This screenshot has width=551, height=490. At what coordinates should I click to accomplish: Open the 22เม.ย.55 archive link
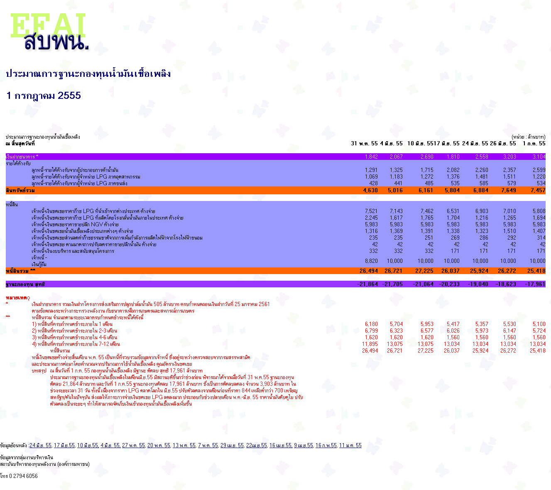(x=257, y=446)
